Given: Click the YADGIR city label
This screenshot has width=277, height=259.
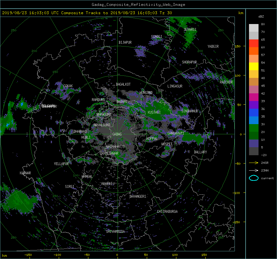Looking at the screenshot, I should click(213, 47).
